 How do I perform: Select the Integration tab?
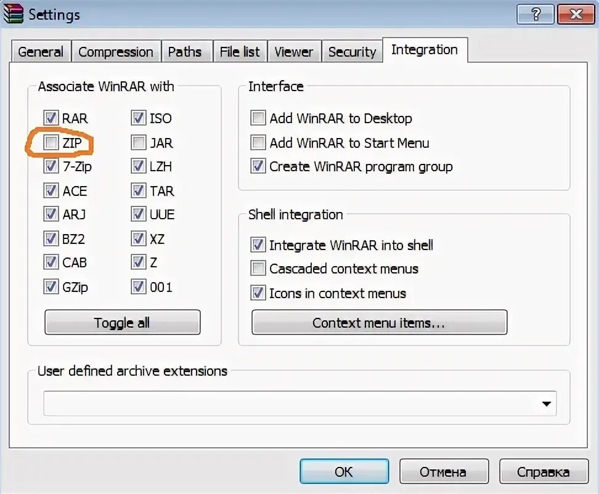tap(425, 50)
